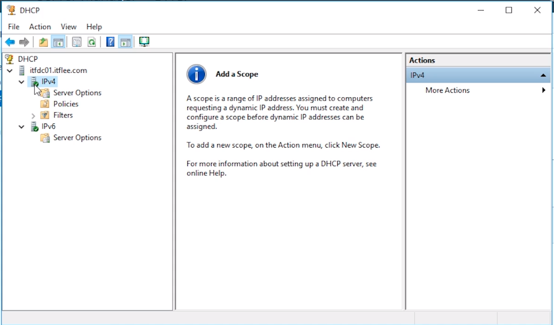Image resolution: width=554 pixels, height=325 pixels.
Task: Click IPv6 Server Options folder icon
Action: 45,138
